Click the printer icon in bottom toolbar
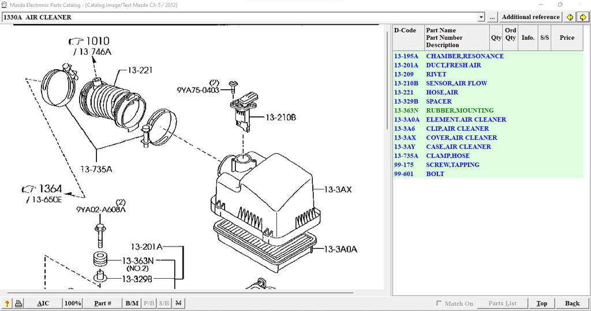Viewport: 591px width, 311px height. click(x=18, y=304)
